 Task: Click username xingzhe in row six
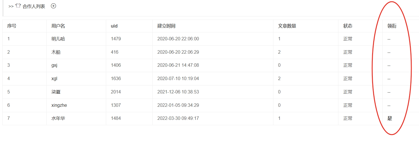pos(59,105)
